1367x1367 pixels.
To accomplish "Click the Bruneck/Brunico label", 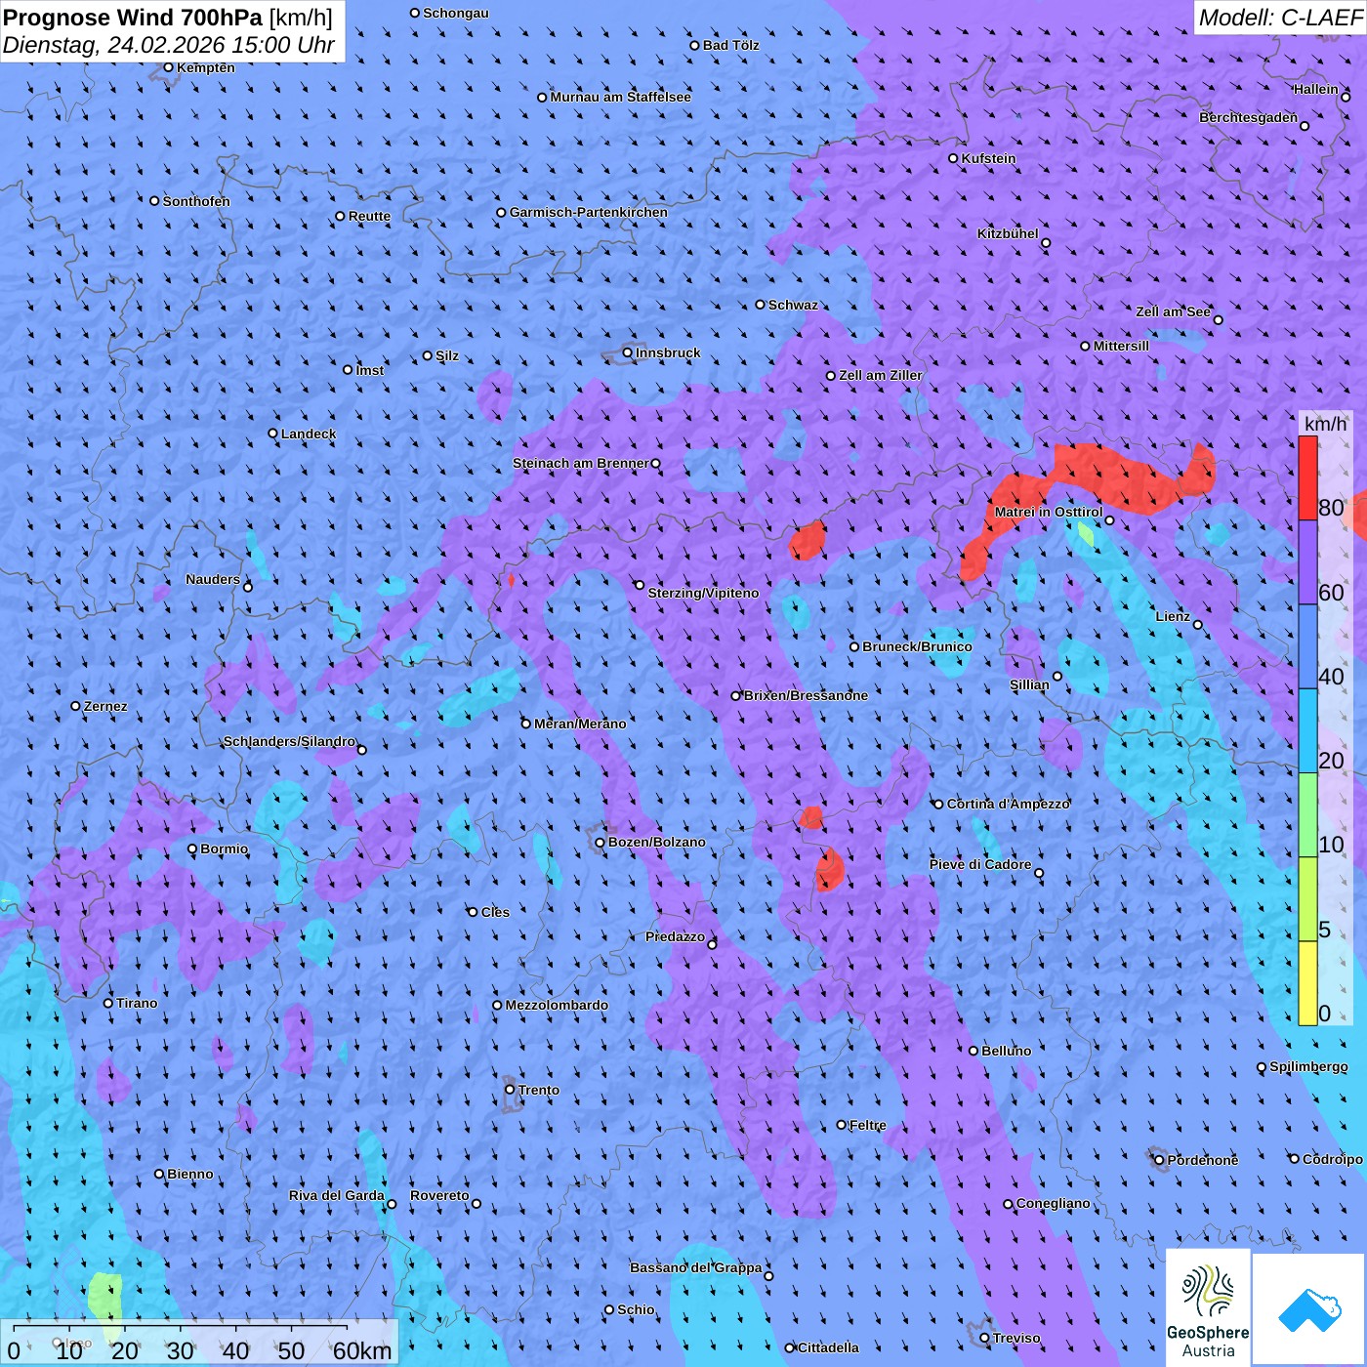I will (x=917, y=646).
